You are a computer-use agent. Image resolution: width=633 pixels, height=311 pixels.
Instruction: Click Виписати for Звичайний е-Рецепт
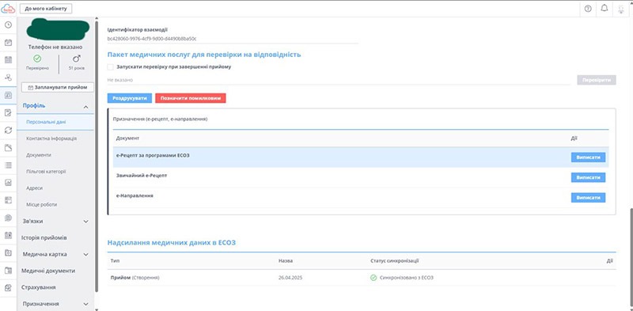pos(588,177)
